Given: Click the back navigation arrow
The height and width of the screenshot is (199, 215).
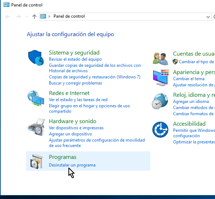Looking at the screenshot, I should click(8, 17).
